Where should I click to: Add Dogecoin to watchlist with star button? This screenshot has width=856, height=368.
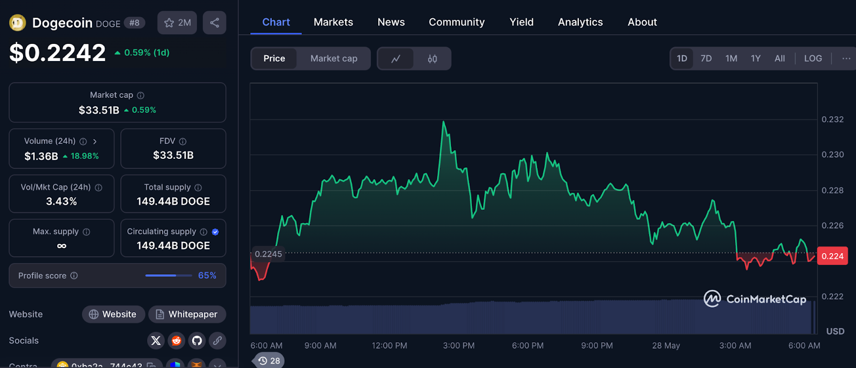[x=177, y=22]
